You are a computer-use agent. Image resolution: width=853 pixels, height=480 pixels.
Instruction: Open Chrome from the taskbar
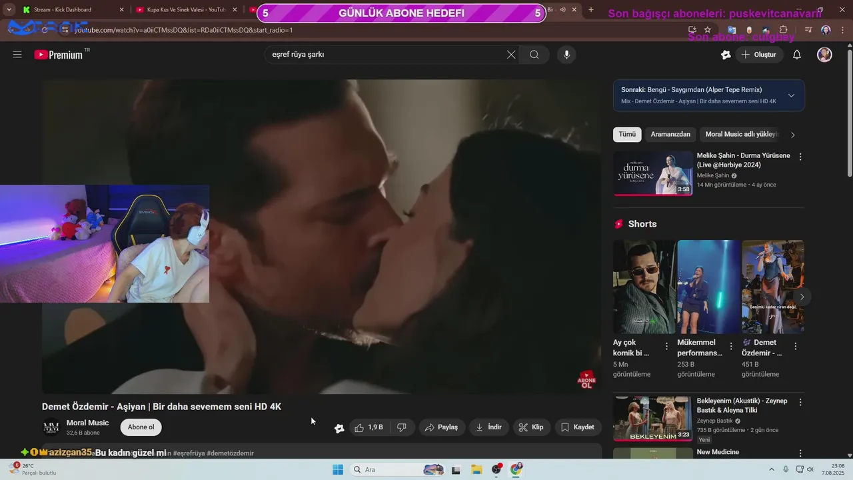coord(516,469)
